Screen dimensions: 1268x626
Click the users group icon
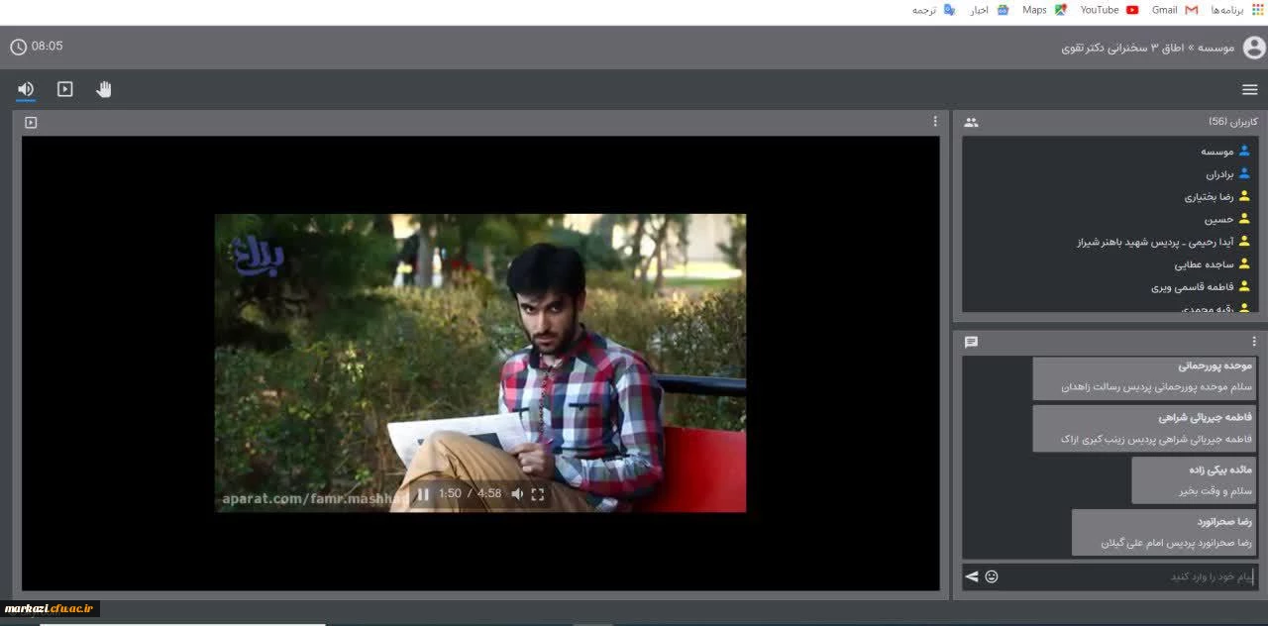click(971, 122)
